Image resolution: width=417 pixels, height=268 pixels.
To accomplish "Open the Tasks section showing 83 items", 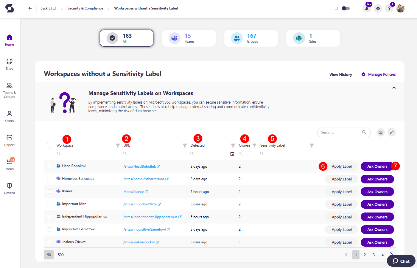I will pyautogui.click(x=9, y=164).
